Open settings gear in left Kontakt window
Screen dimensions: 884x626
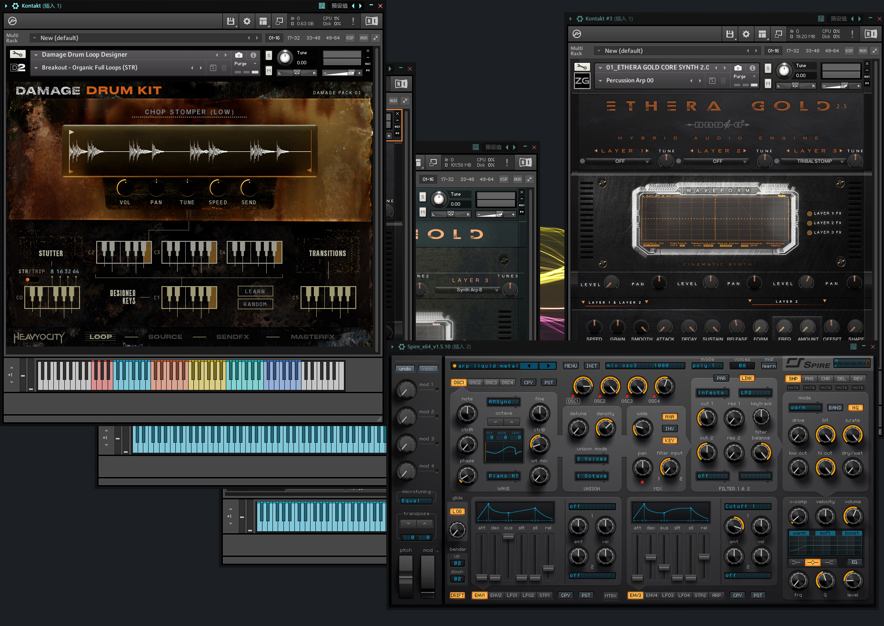247,21
